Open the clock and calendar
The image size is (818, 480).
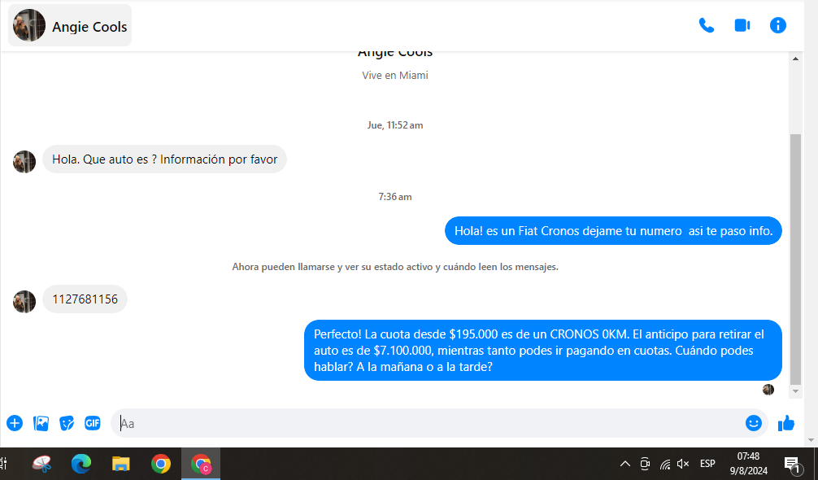pyautogui.click(x=748, y=463)
